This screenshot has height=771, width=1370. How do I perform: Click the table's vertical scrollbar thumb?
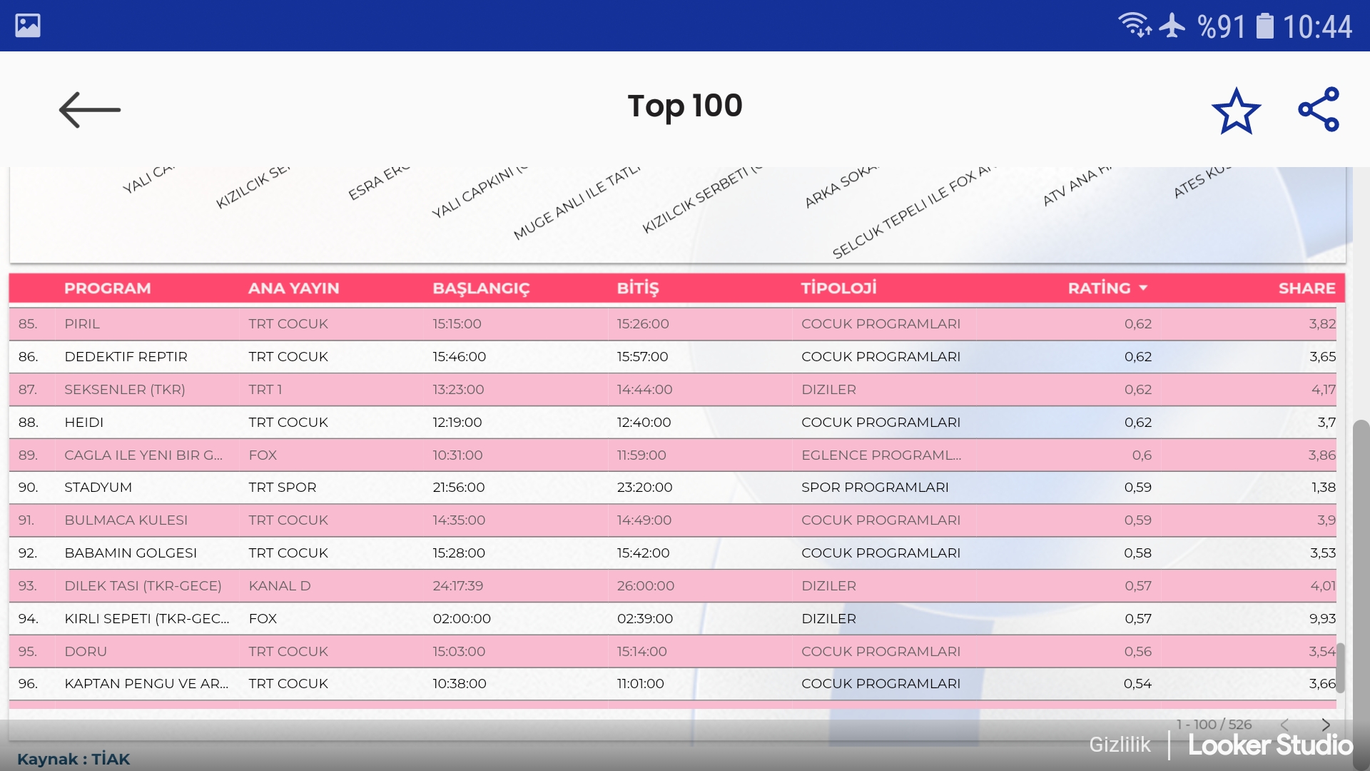[x=1340, y=667]
